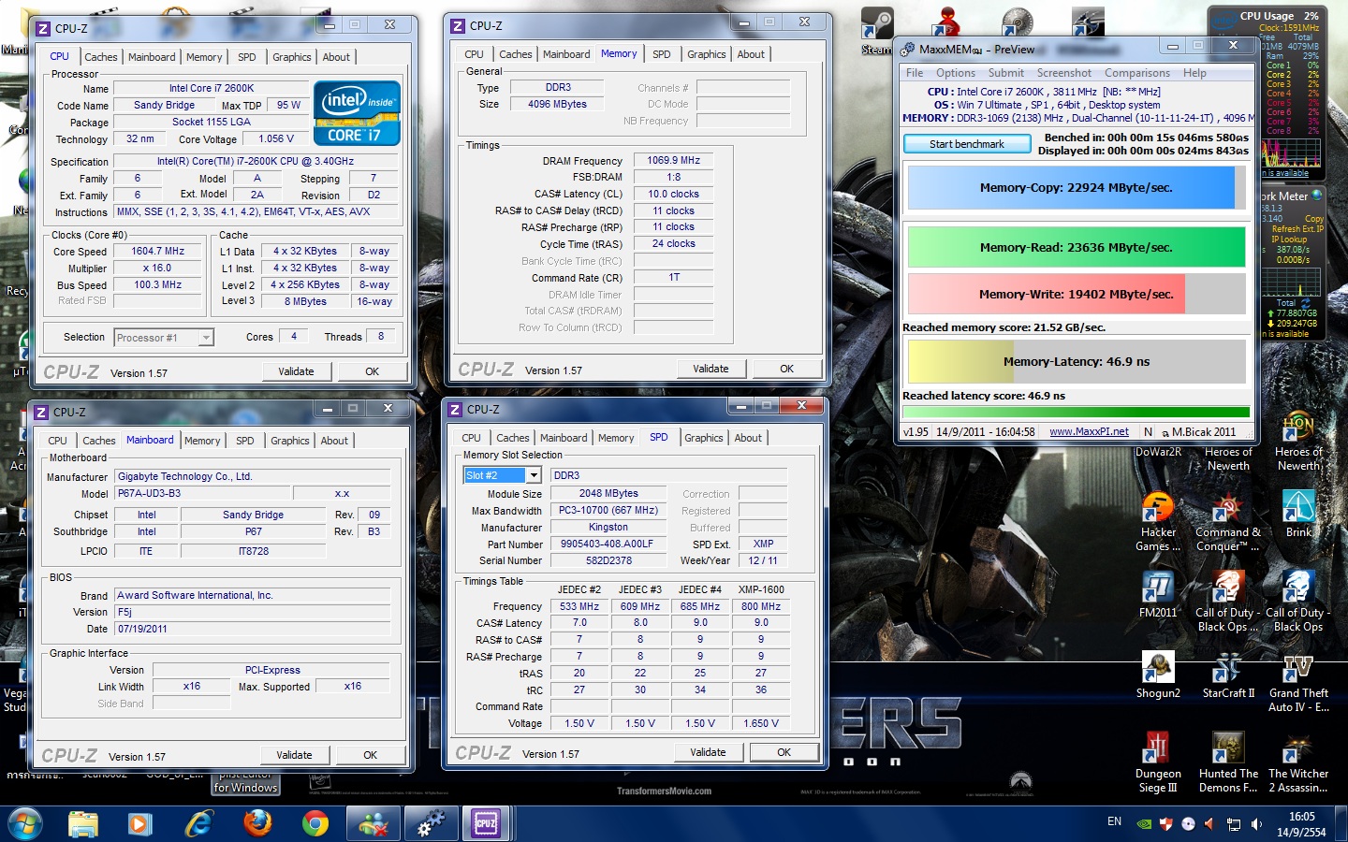
Task: Select the Call of Duty blue skull shortcut
Action: 1298,602
